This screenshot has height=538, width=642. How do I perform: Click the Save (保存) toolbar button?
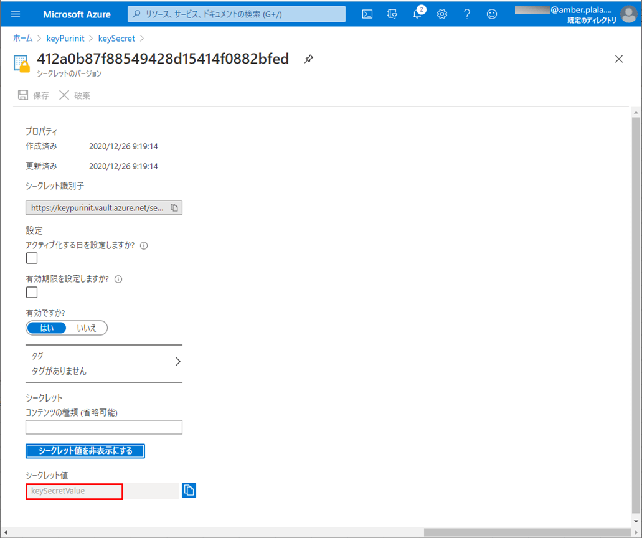click(x=33, y=95)
